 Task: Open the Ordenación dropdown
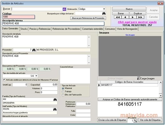point(104,9)
